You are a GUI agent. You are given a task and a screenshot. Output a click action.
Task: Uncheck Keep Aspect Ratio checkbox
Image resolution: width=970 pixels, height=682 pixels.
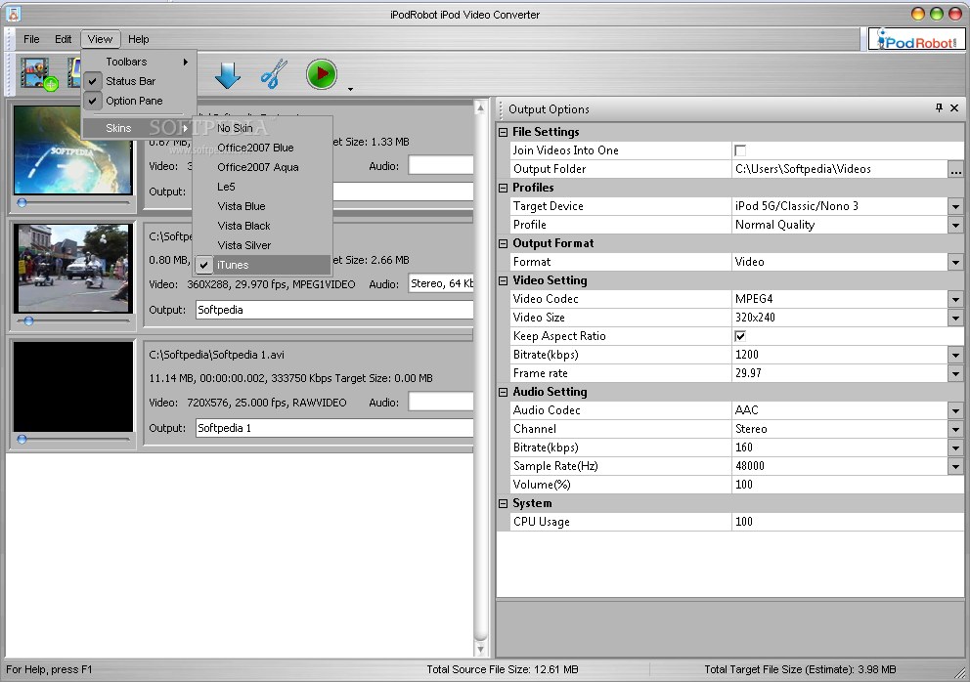coord(740,336)
